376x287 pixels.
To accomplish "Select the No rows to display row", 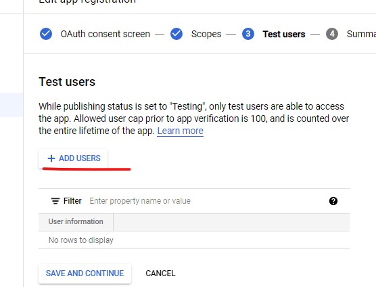I will [x=194, y=240].
